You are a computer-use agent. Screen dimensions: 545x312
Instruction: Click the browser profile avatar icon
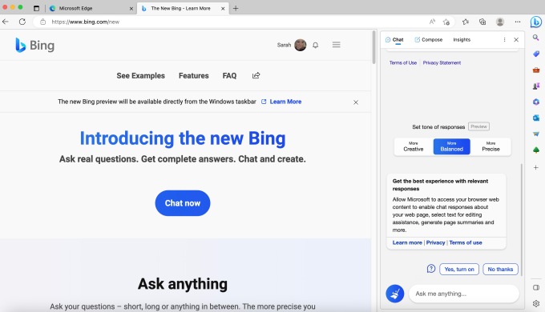tap(500, 22)
